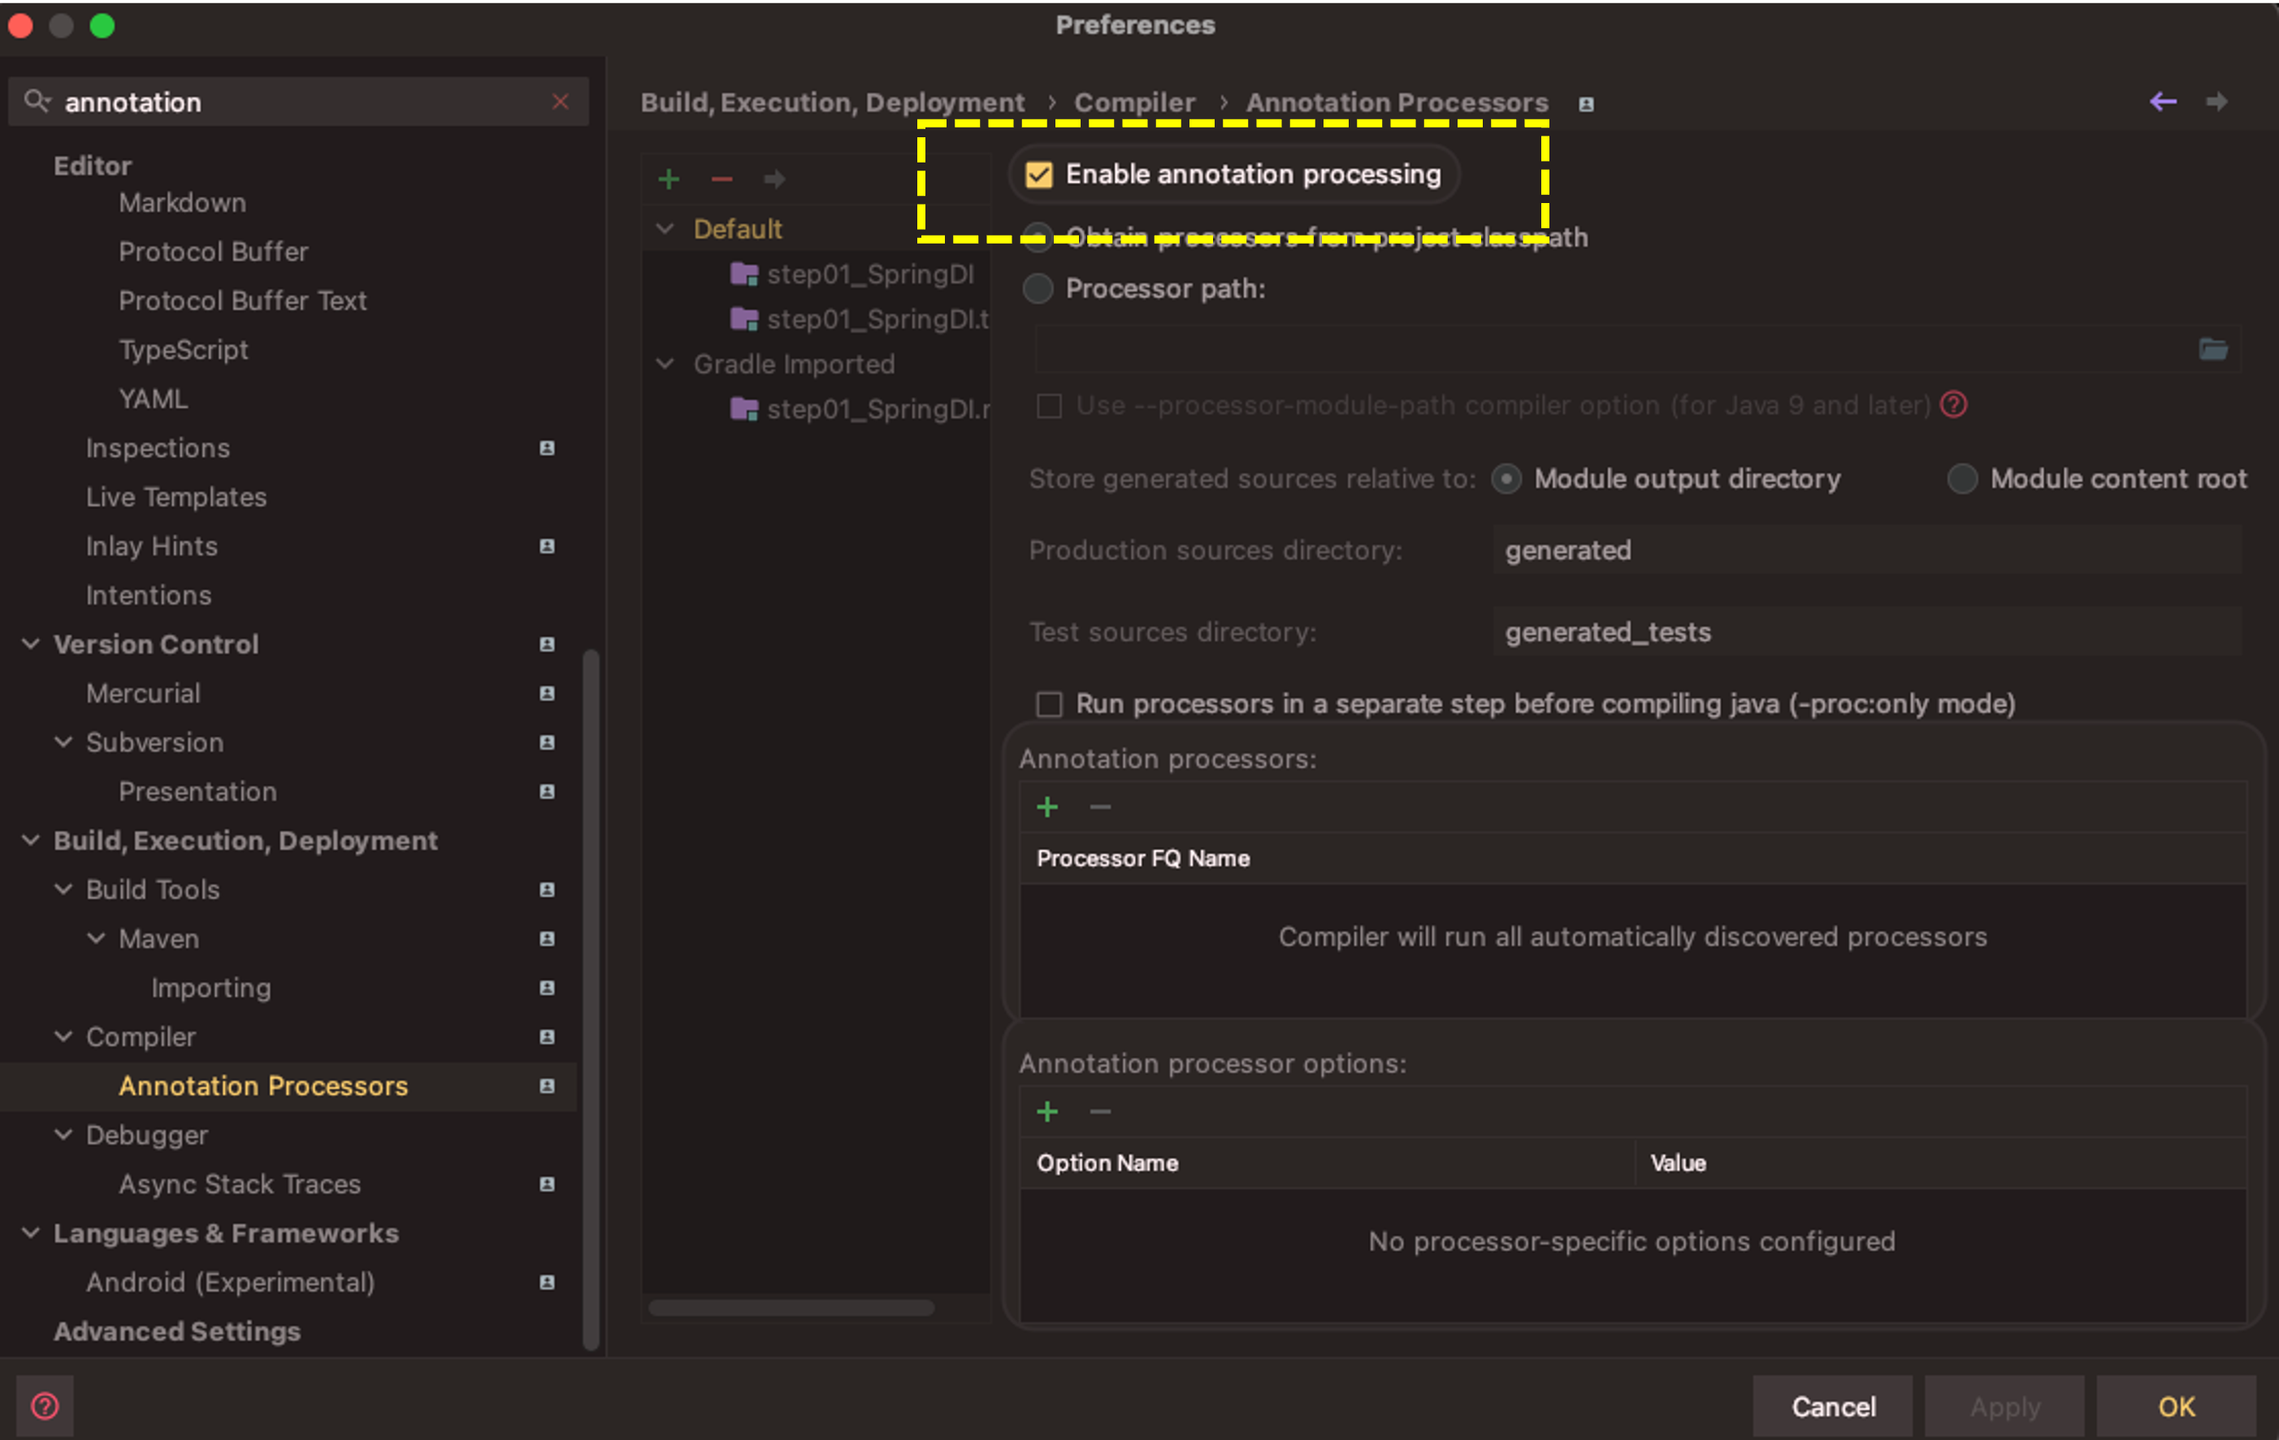The image size is (2279, 1440).
Task: Enable Run processors in separate step checkbox
Action: click(x=1049, y=704)
